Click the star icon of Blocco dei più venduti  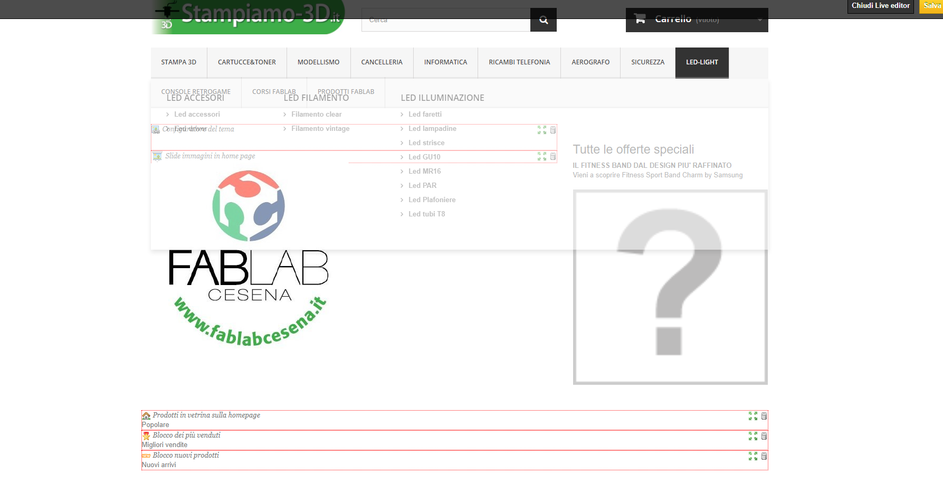(146, 436)
